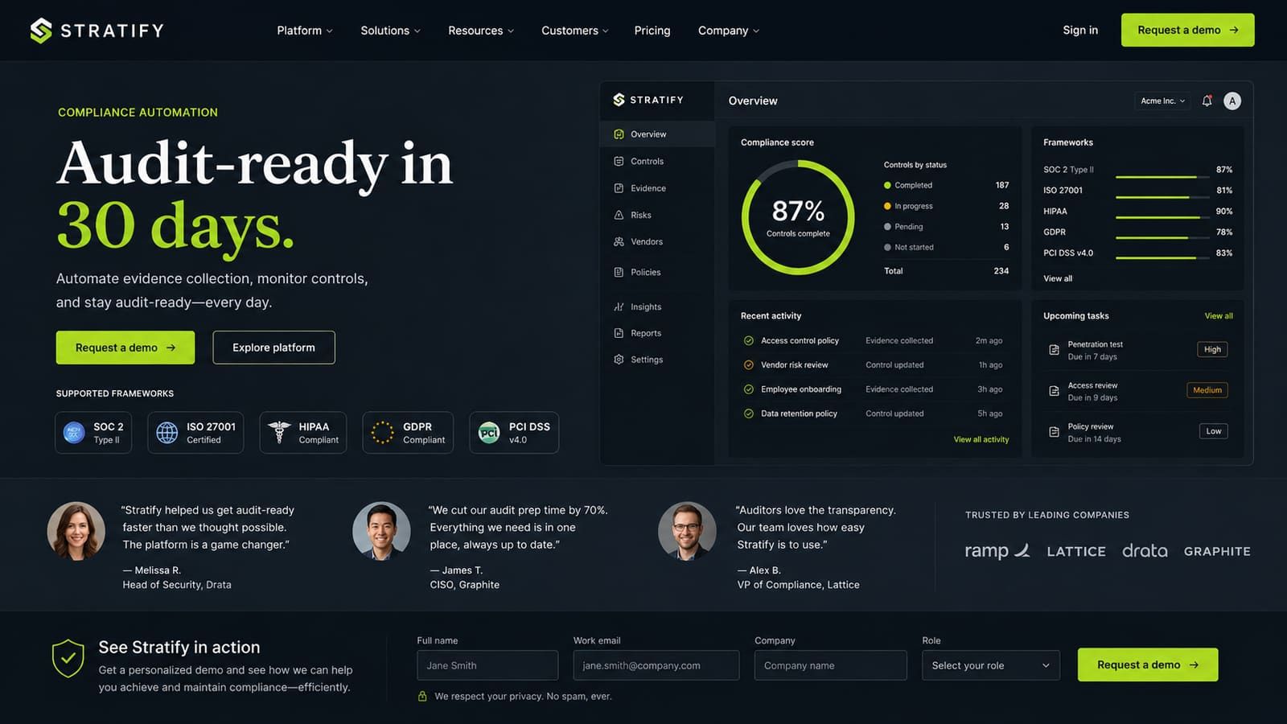This screenshot has height=724, width=1287.
Task: Click the ISO 27001 globe icon
Action: [167, 433]
